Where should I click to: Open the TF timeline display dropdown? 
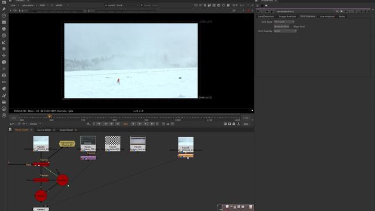tap(25, 124)
